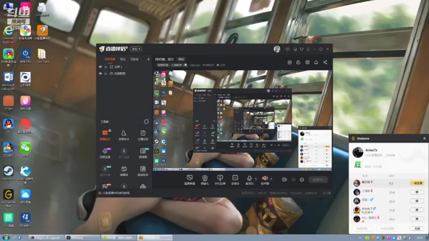Select the Steam desktop icon

click(x=8, y=174)
